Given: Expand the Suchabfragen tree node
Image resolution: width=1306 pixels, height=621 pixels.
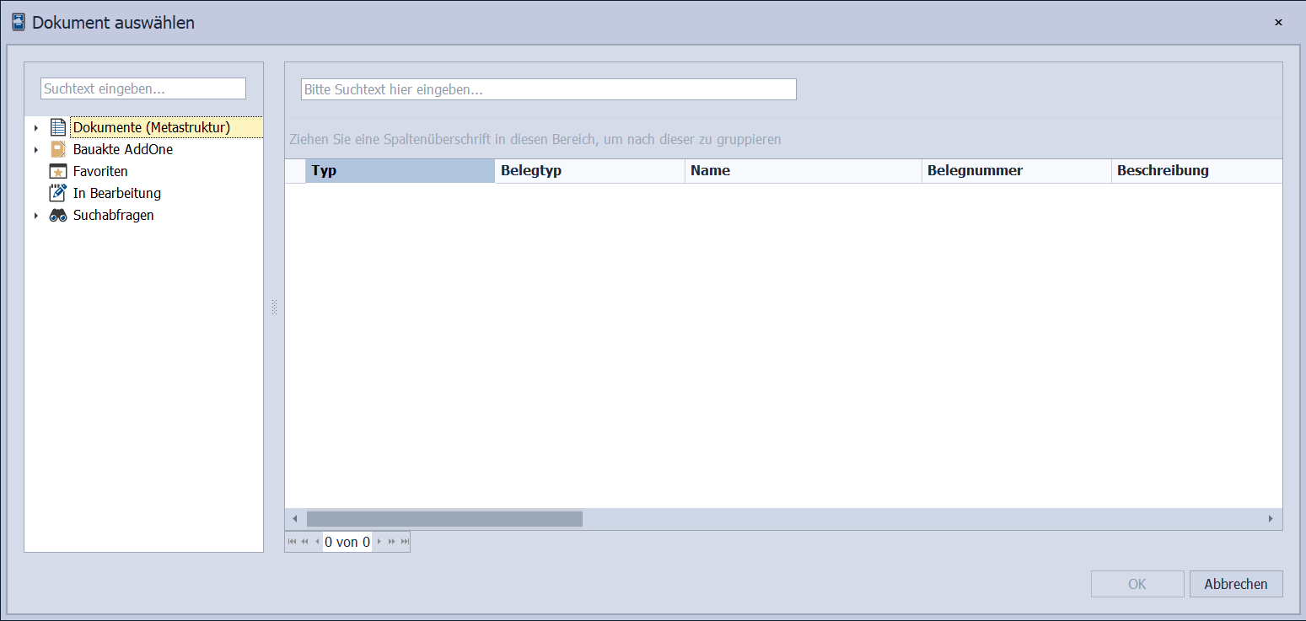Looking at the screenshot, I should pos(36,216).
